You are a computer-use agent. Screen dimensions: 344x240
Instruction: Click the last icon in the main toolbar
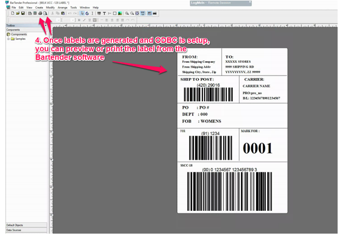coord(154,13)
